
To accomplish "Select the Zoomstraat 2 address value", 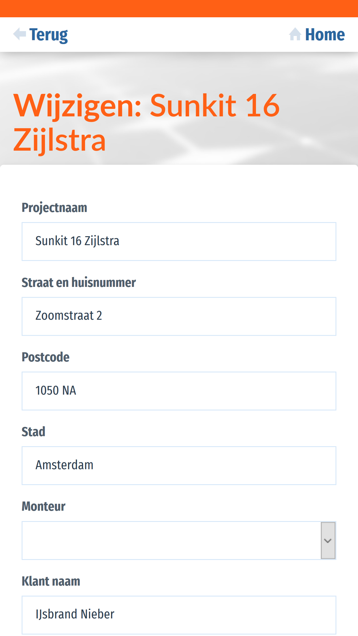I will point(68,316).
